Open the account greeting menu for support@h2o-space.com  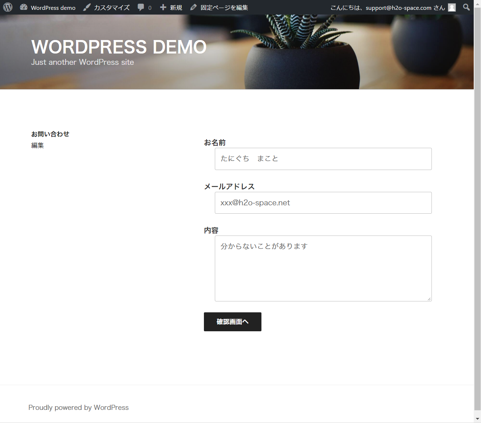click(x=387, y=8)
